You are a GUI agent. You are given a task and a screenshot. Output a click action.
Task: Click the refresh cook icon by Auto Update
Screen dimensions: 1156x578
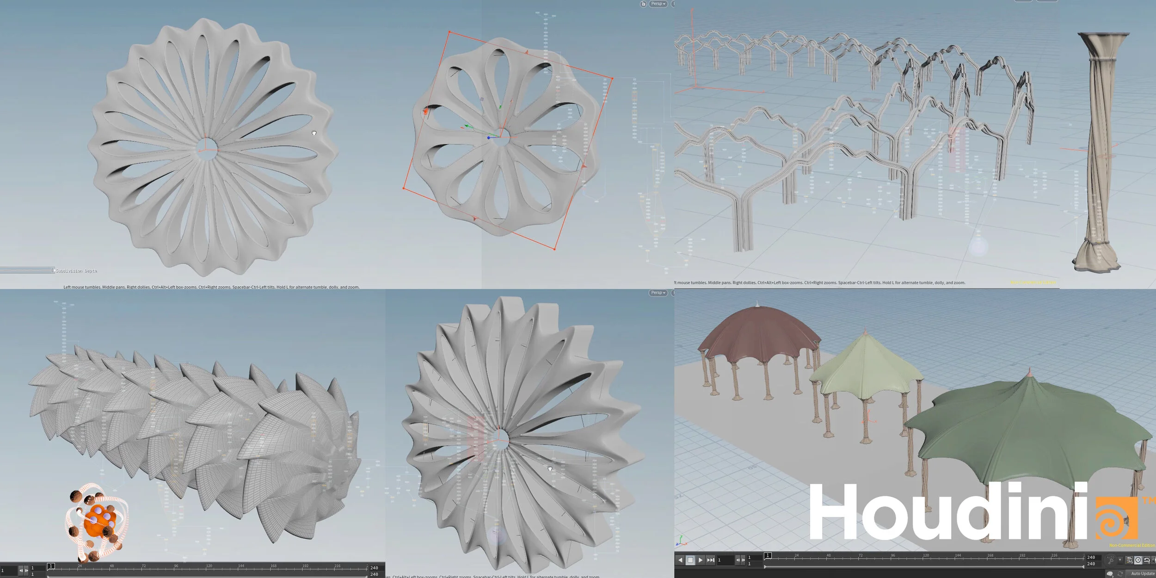pos(1120,574)
